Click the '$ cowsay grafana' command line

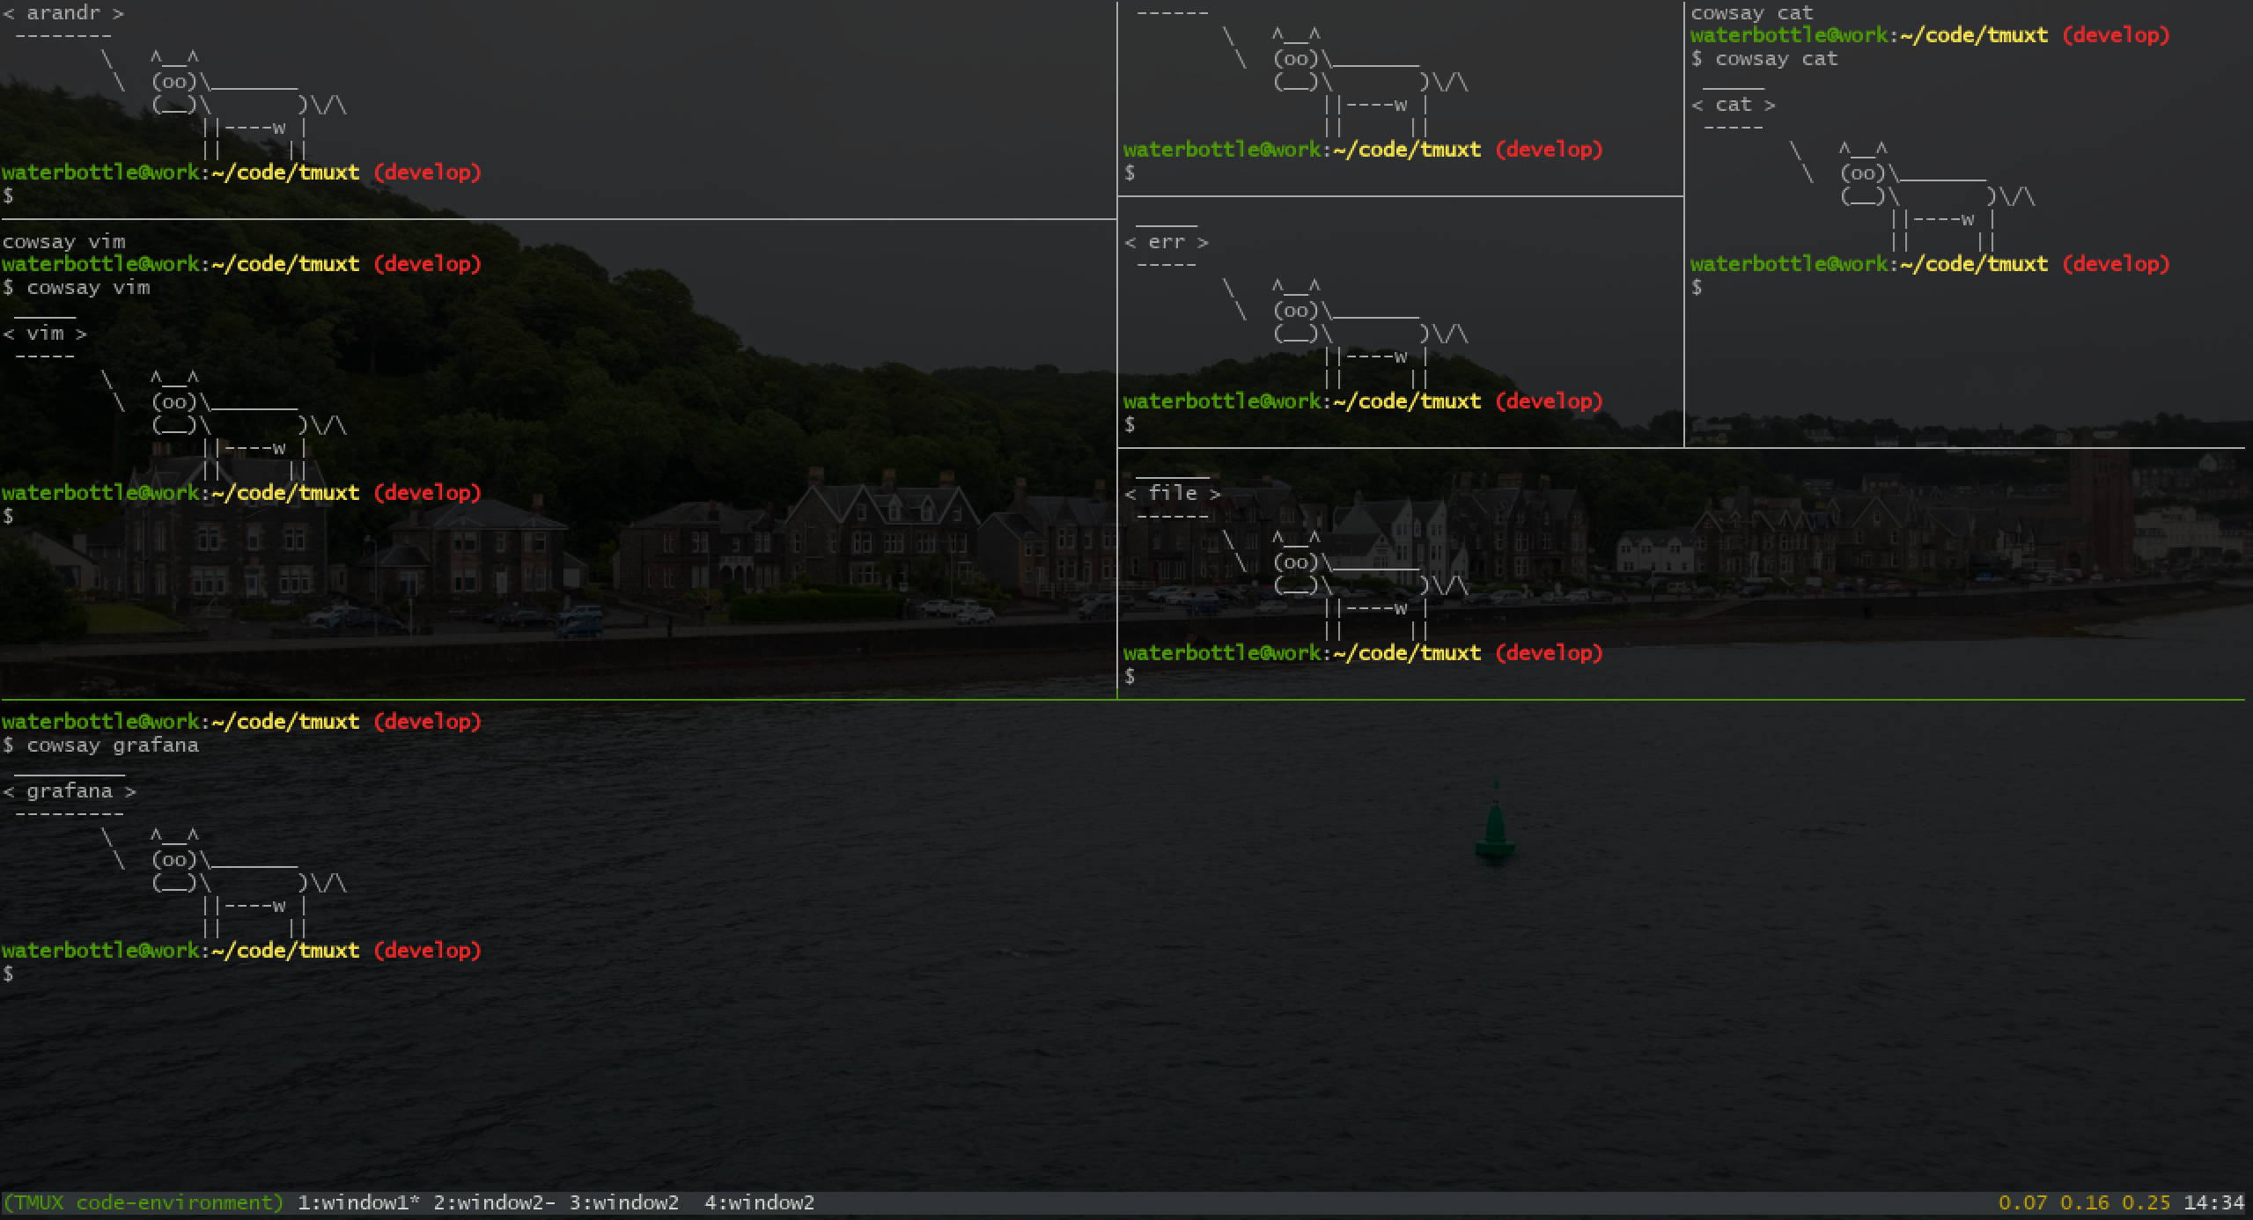pyautogui.click(x=100, y=745)
